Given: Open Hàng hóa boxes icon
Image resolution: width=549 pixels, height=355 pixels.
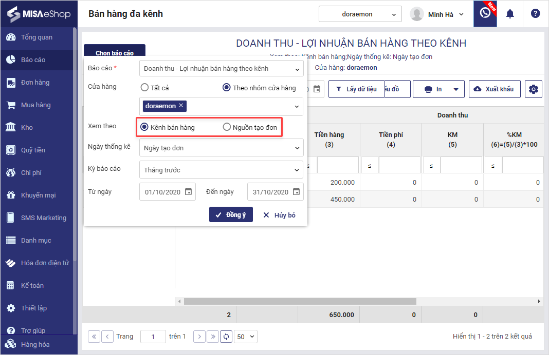Looking at the screenshot, I should tap(11, 344).
